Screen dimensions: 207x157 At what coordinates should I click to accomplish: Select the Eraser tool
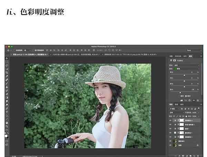(x=7, y=94)
